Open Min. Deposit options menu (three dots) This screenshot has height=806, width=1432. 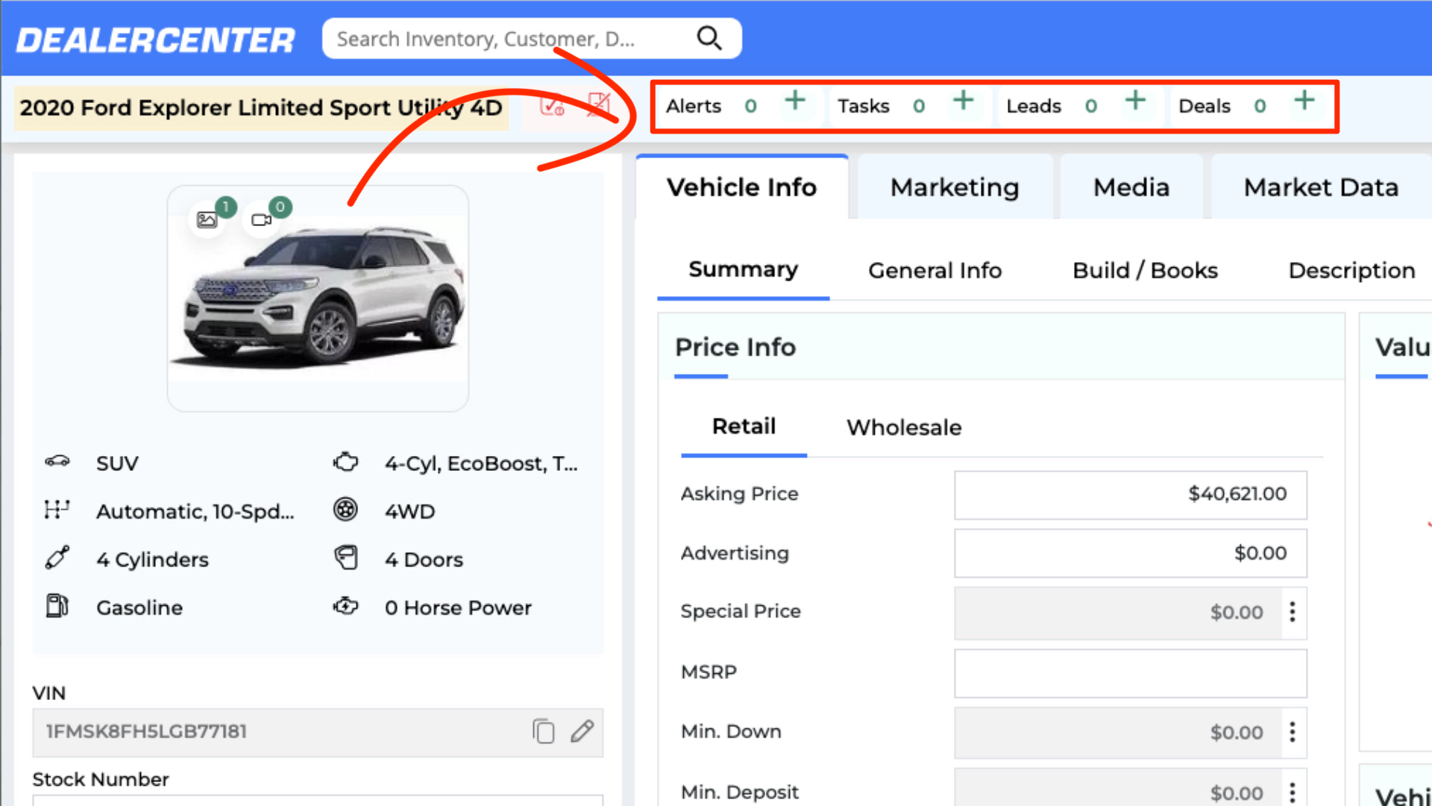pyautogui.click(x=1293, y=792)
